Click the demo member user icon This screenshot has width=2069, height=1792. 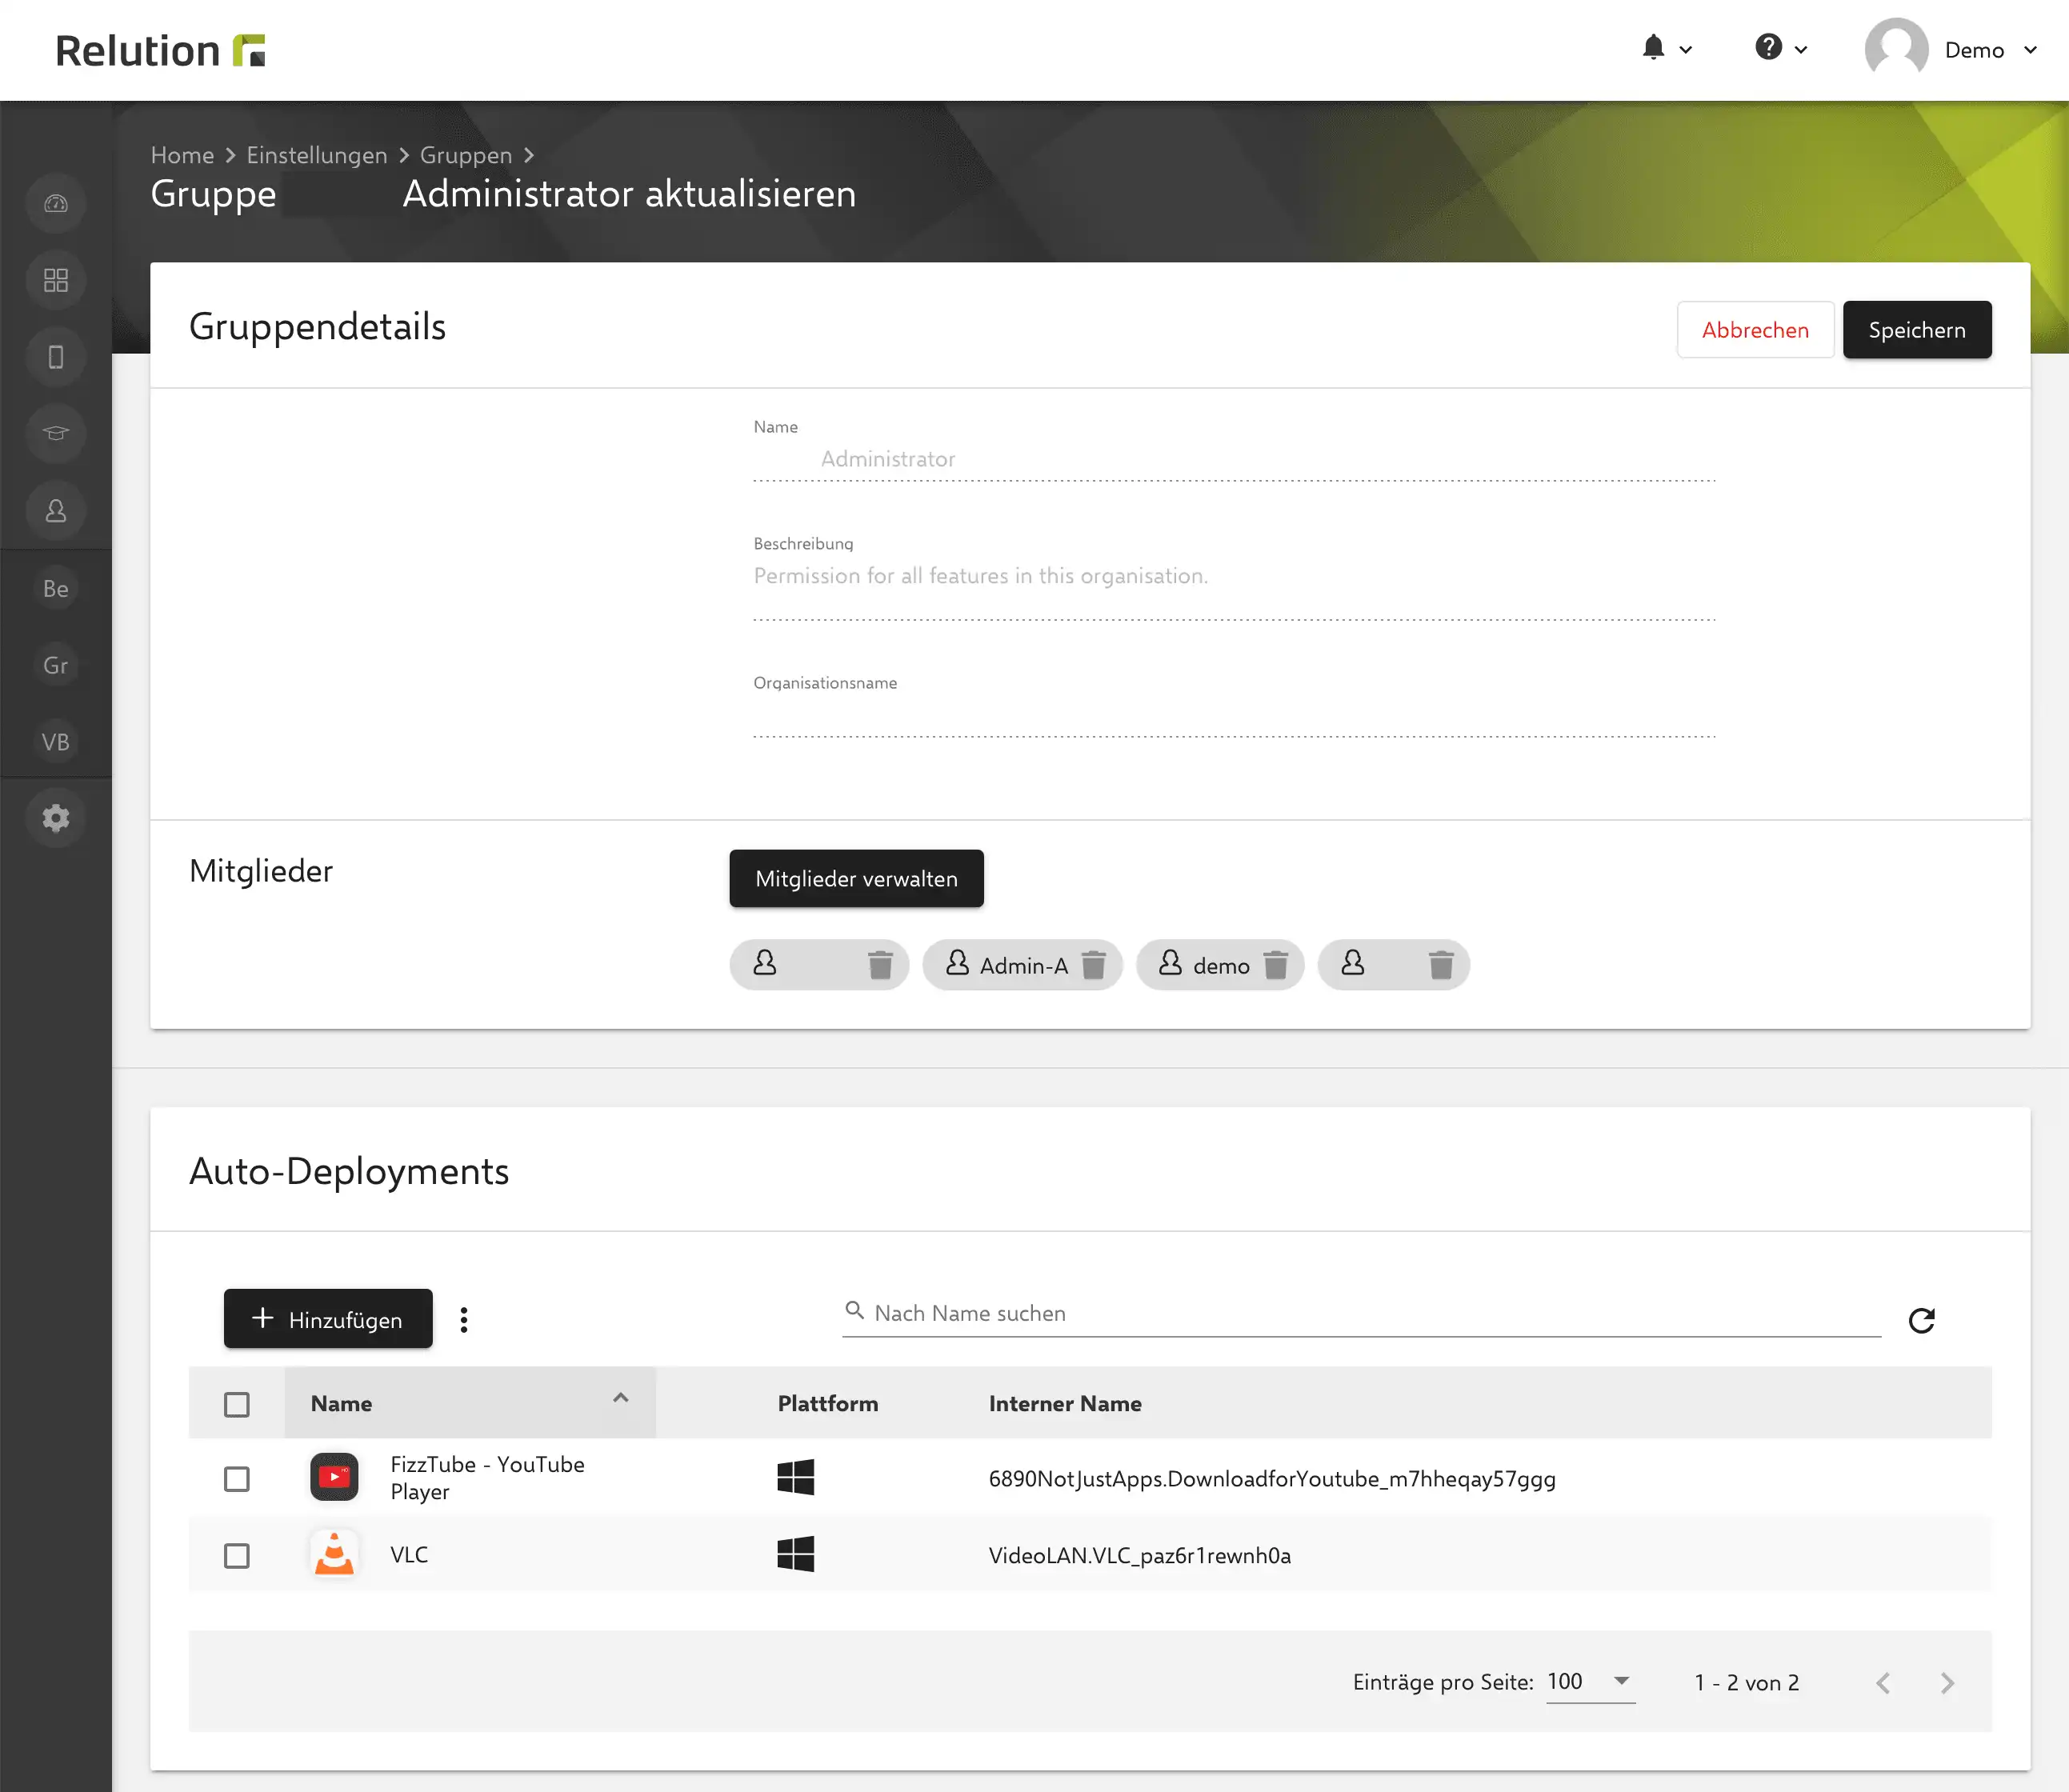[1170, 963]
